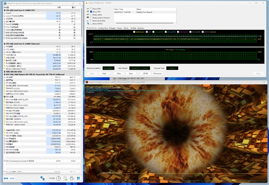Close sensor window with blue X icon

pyautogui.click(x=78, y=178)
